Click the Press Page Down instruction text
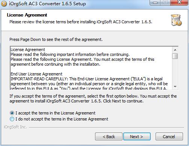This screenshot has width=189, height=146. pyautogui.click(x=56, y=39)
